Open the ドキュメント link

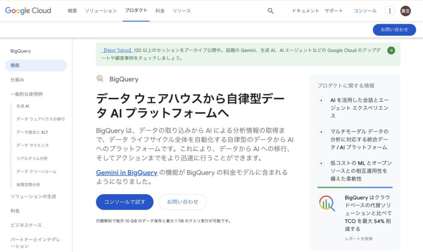305,11
